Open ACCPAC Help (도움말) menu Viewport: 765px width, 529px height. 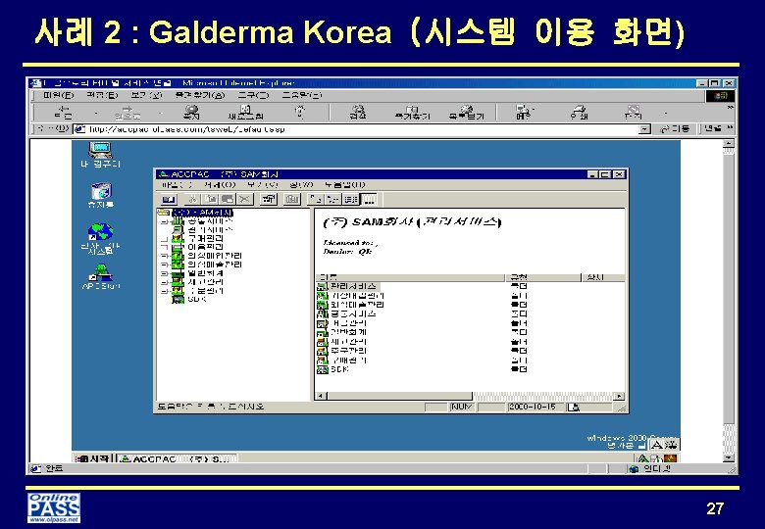coord(344,184)
